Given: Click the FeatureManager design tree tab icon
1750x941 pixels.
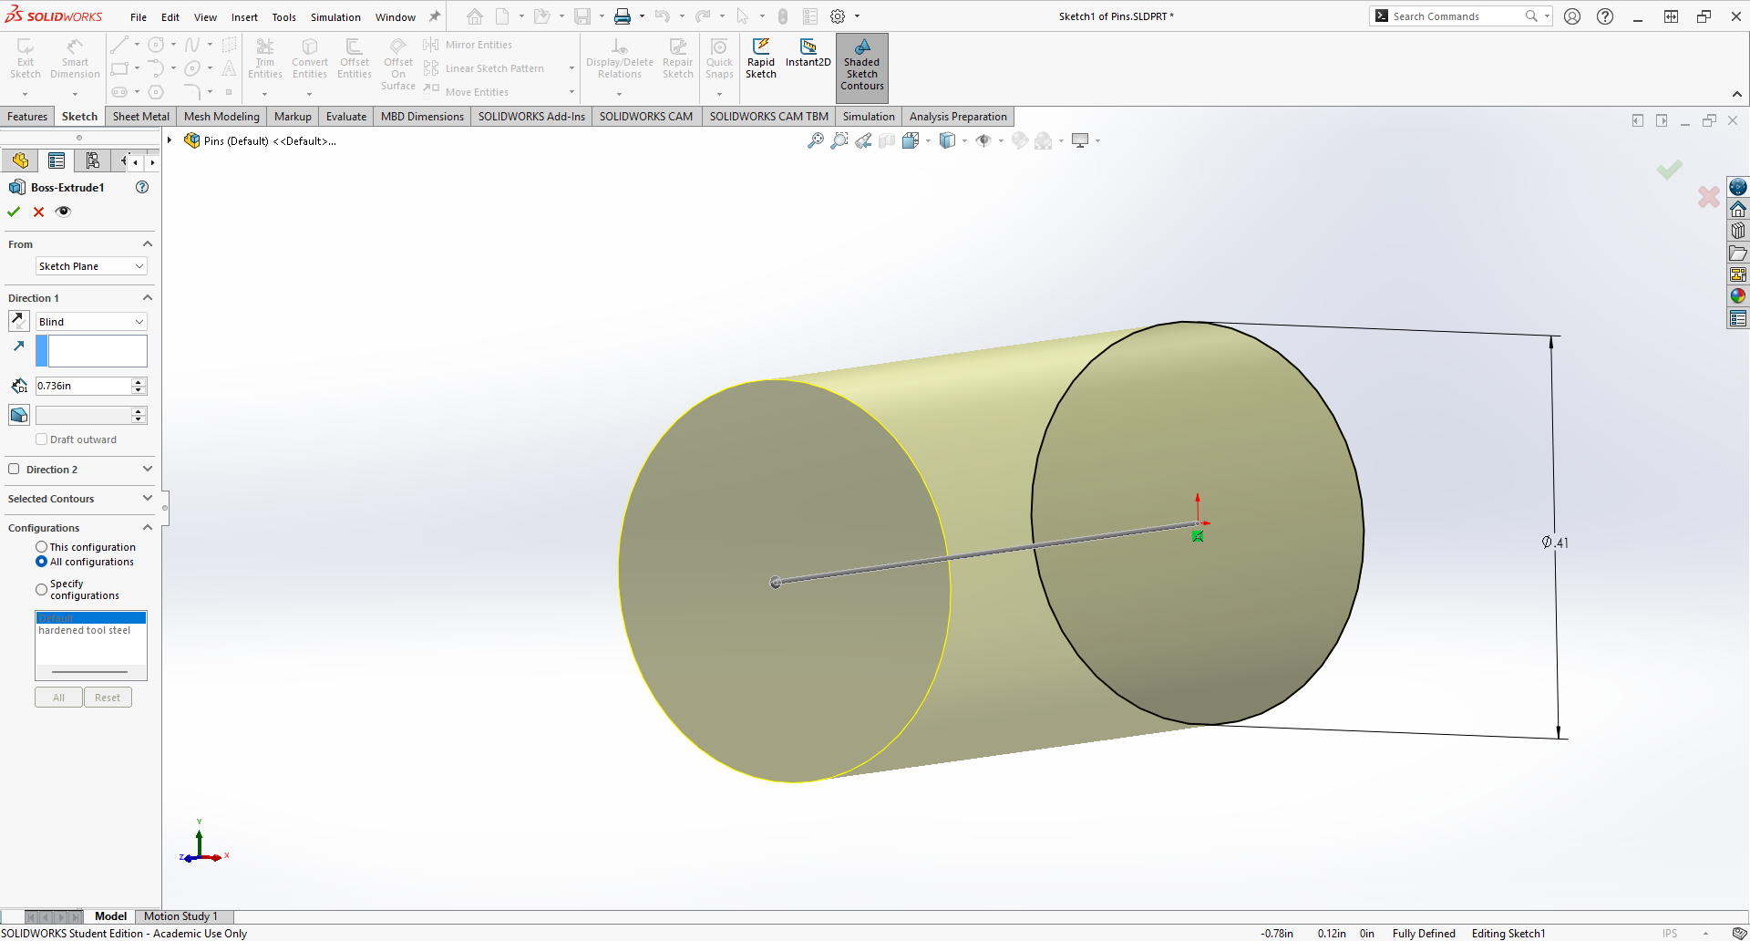Looking at the screenshot, I should 20,161.
